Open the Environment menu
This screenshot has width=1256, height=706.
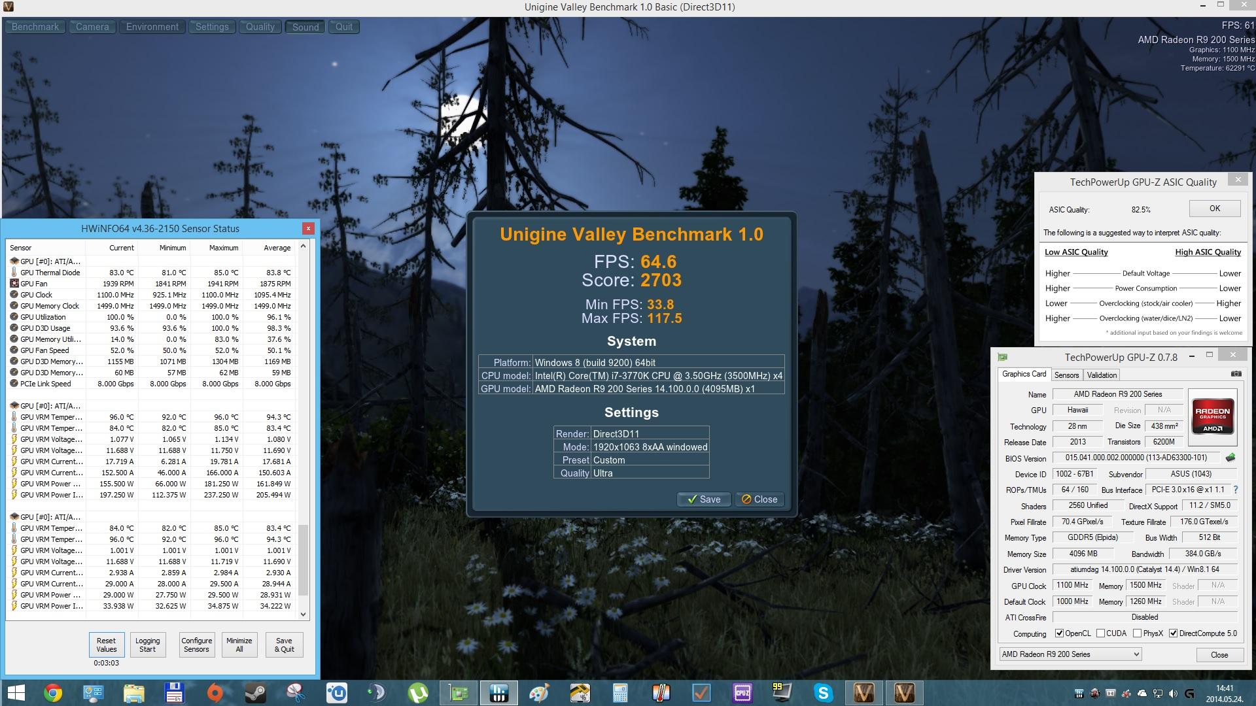(152, 27)
